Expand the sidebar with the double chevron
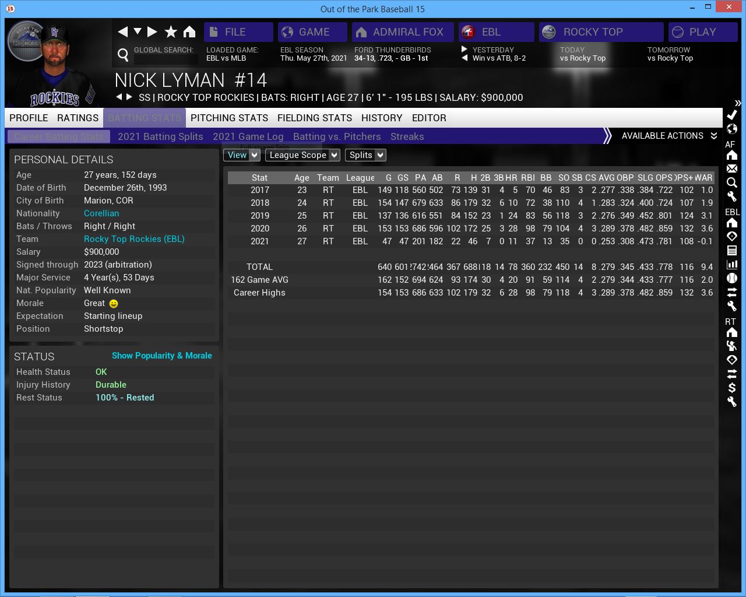Image resolution: width=746 pixels, height=597 pixels. (738, 103)
